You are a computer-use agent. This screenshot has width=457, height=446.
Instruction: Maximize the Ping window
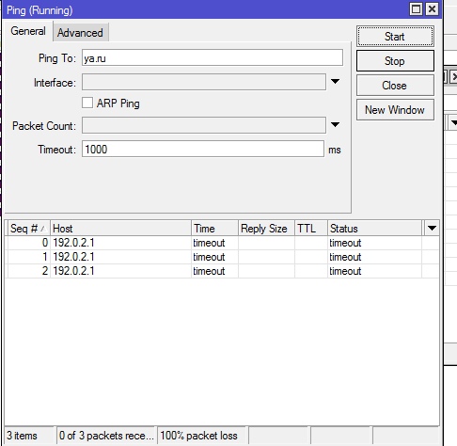pyautogui.click(x=416, y=9)
